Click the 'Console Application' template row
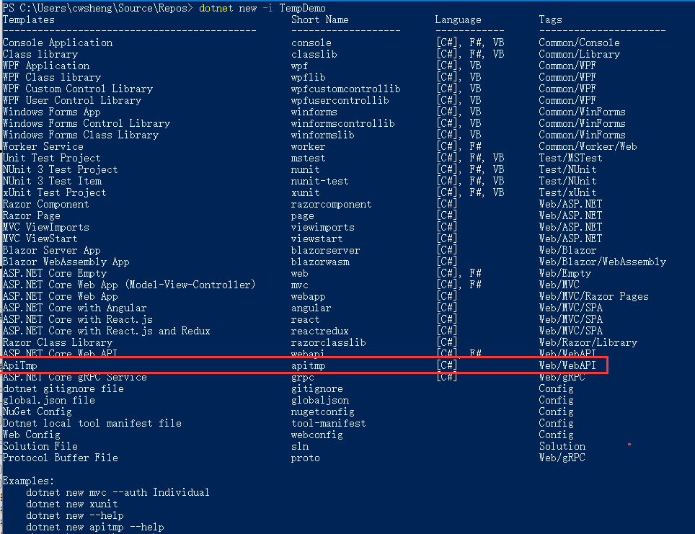This screenshot has height=534, width=695. [58, 43]
